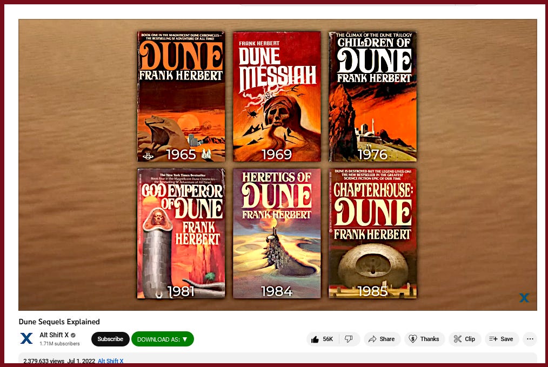Image resolution: width=548 pixels, height=367 pixels.
Task: Click the Chapterhouse: Dune 1985 cover
Action: click(x=372, y=233)
